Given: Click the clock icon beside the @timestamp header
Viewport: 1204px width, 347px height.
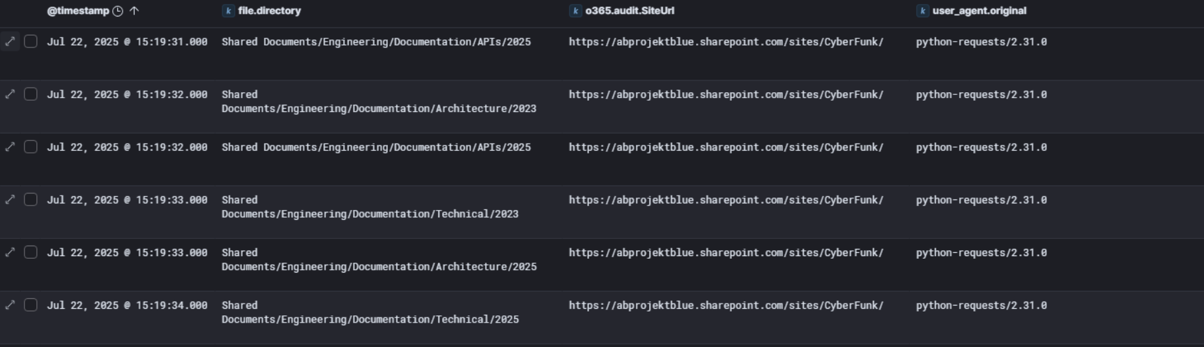Looking at the screenshot, I should click(x=117, y=11).
